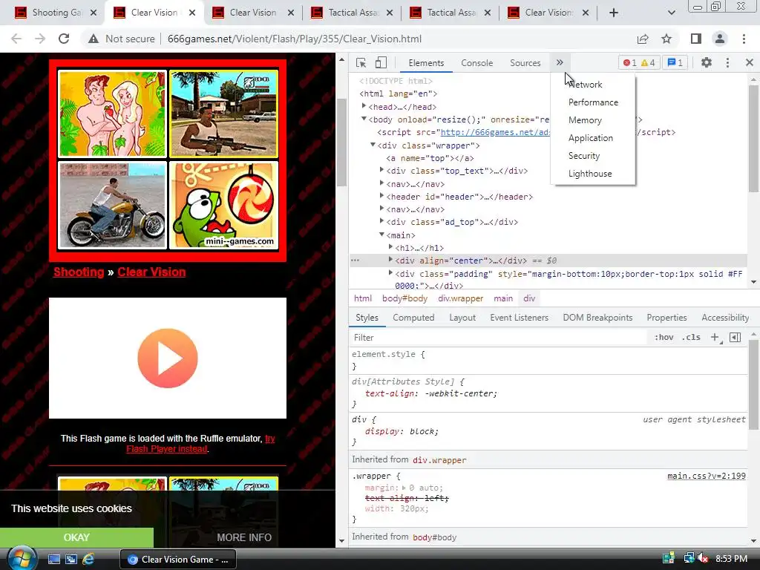Collapse the main element node

tap(382, 234)
